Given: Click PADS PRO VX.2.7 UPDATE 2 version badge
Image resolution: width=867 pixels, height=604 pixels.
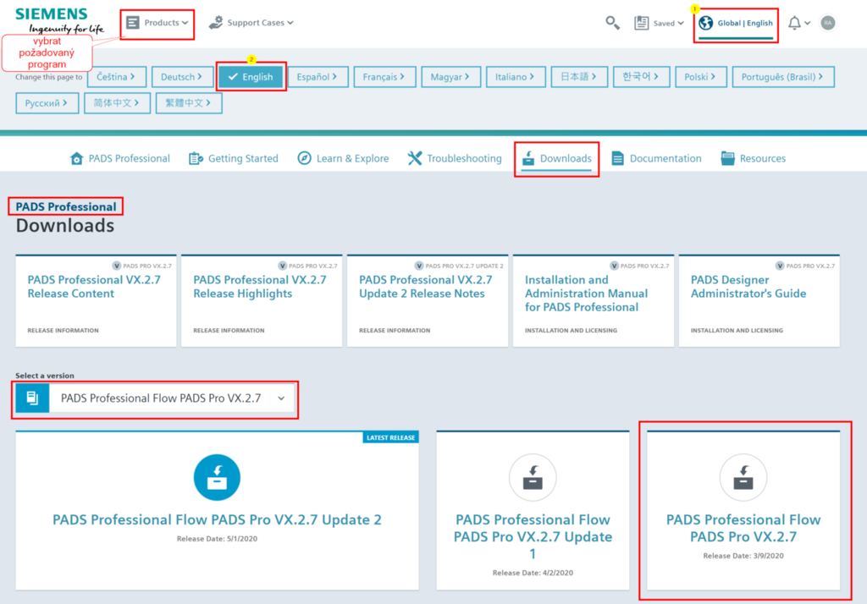Looking at the screenshot, I should click(459, 266).
